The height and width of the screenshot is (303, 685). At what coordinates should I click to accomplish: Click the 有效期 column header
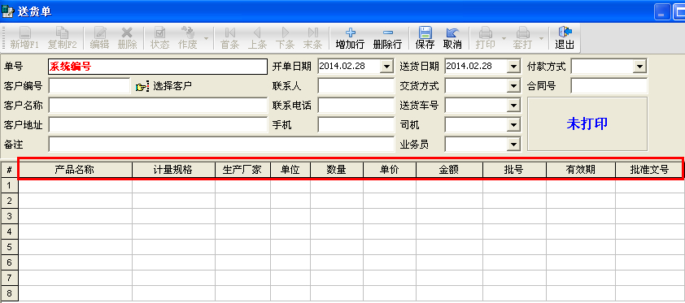coord(581,170)
